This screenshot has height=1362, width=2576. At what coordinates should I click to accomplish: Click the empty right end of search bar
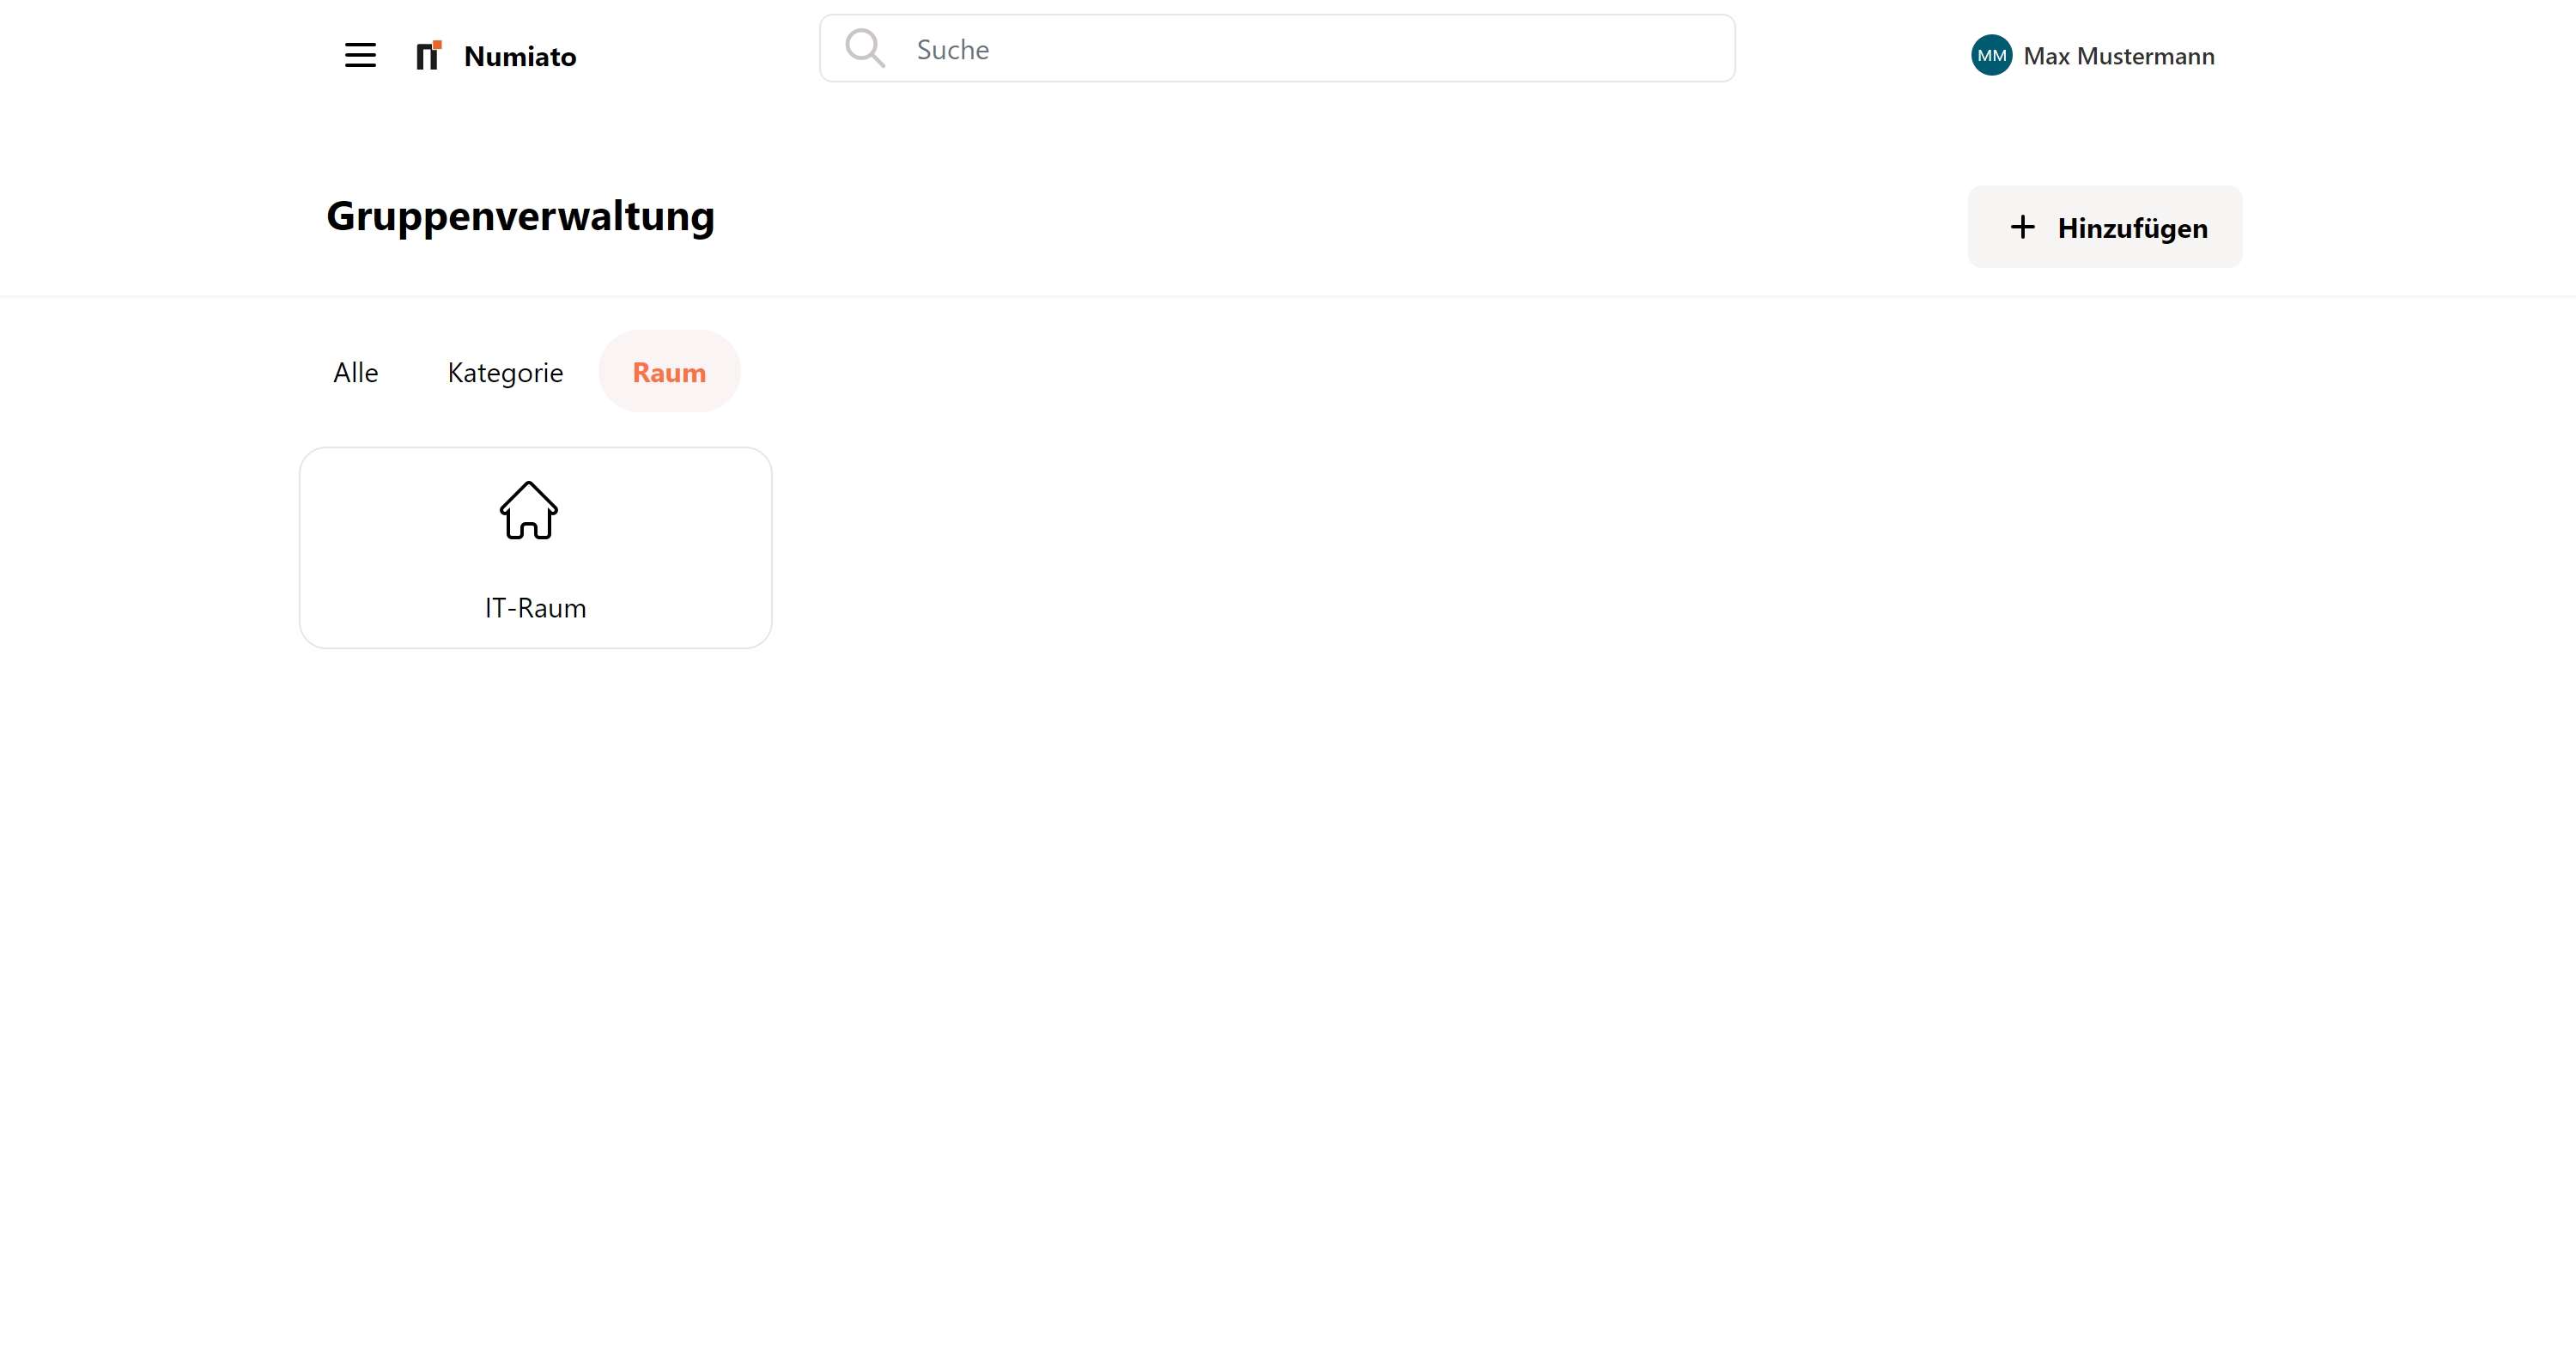(1600, 48)
